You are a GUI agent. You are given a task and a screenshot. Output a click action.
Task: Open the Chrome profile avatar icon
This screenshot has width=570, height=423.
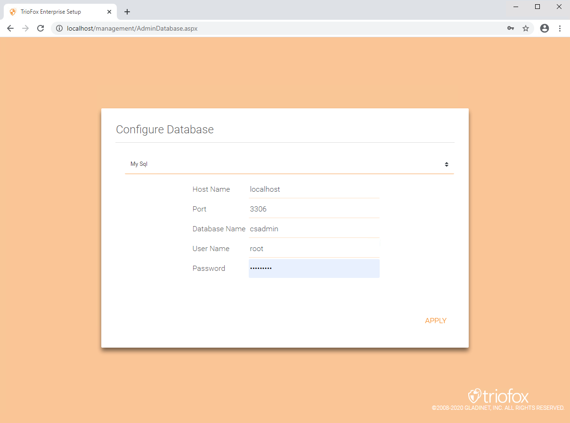pyautogui.click(x=545, y=28)
